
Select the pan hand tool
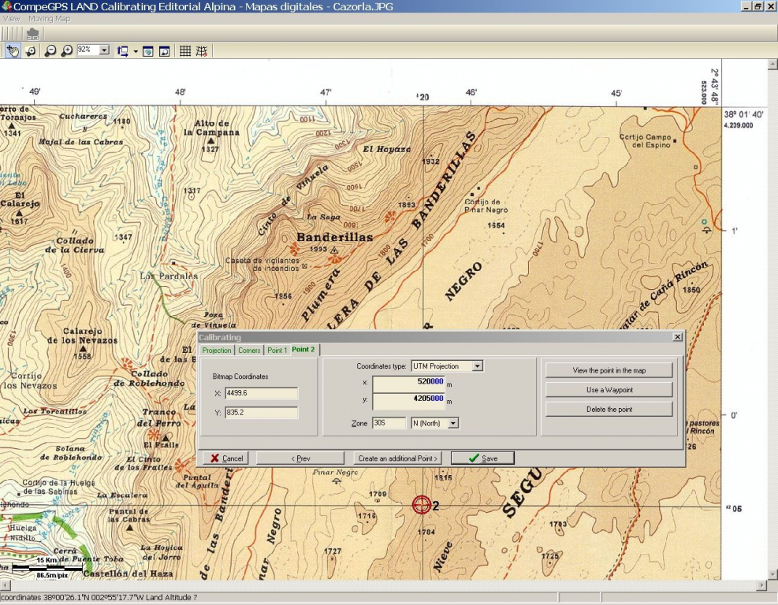(x=13, y=50)
